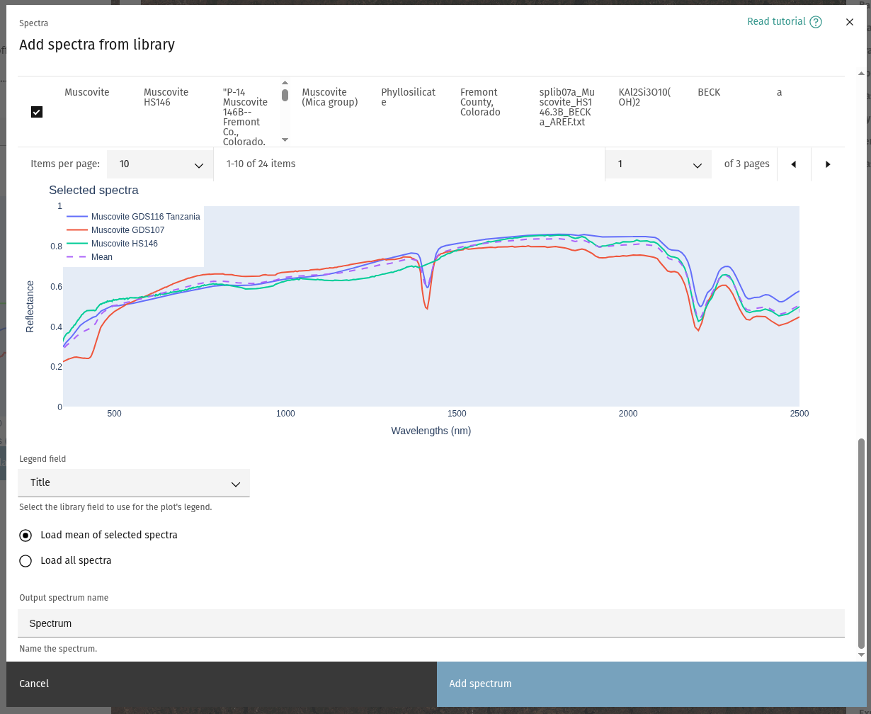Open the page number dropdown
This screenshot has width=871, height=714.
coord(659,164)
